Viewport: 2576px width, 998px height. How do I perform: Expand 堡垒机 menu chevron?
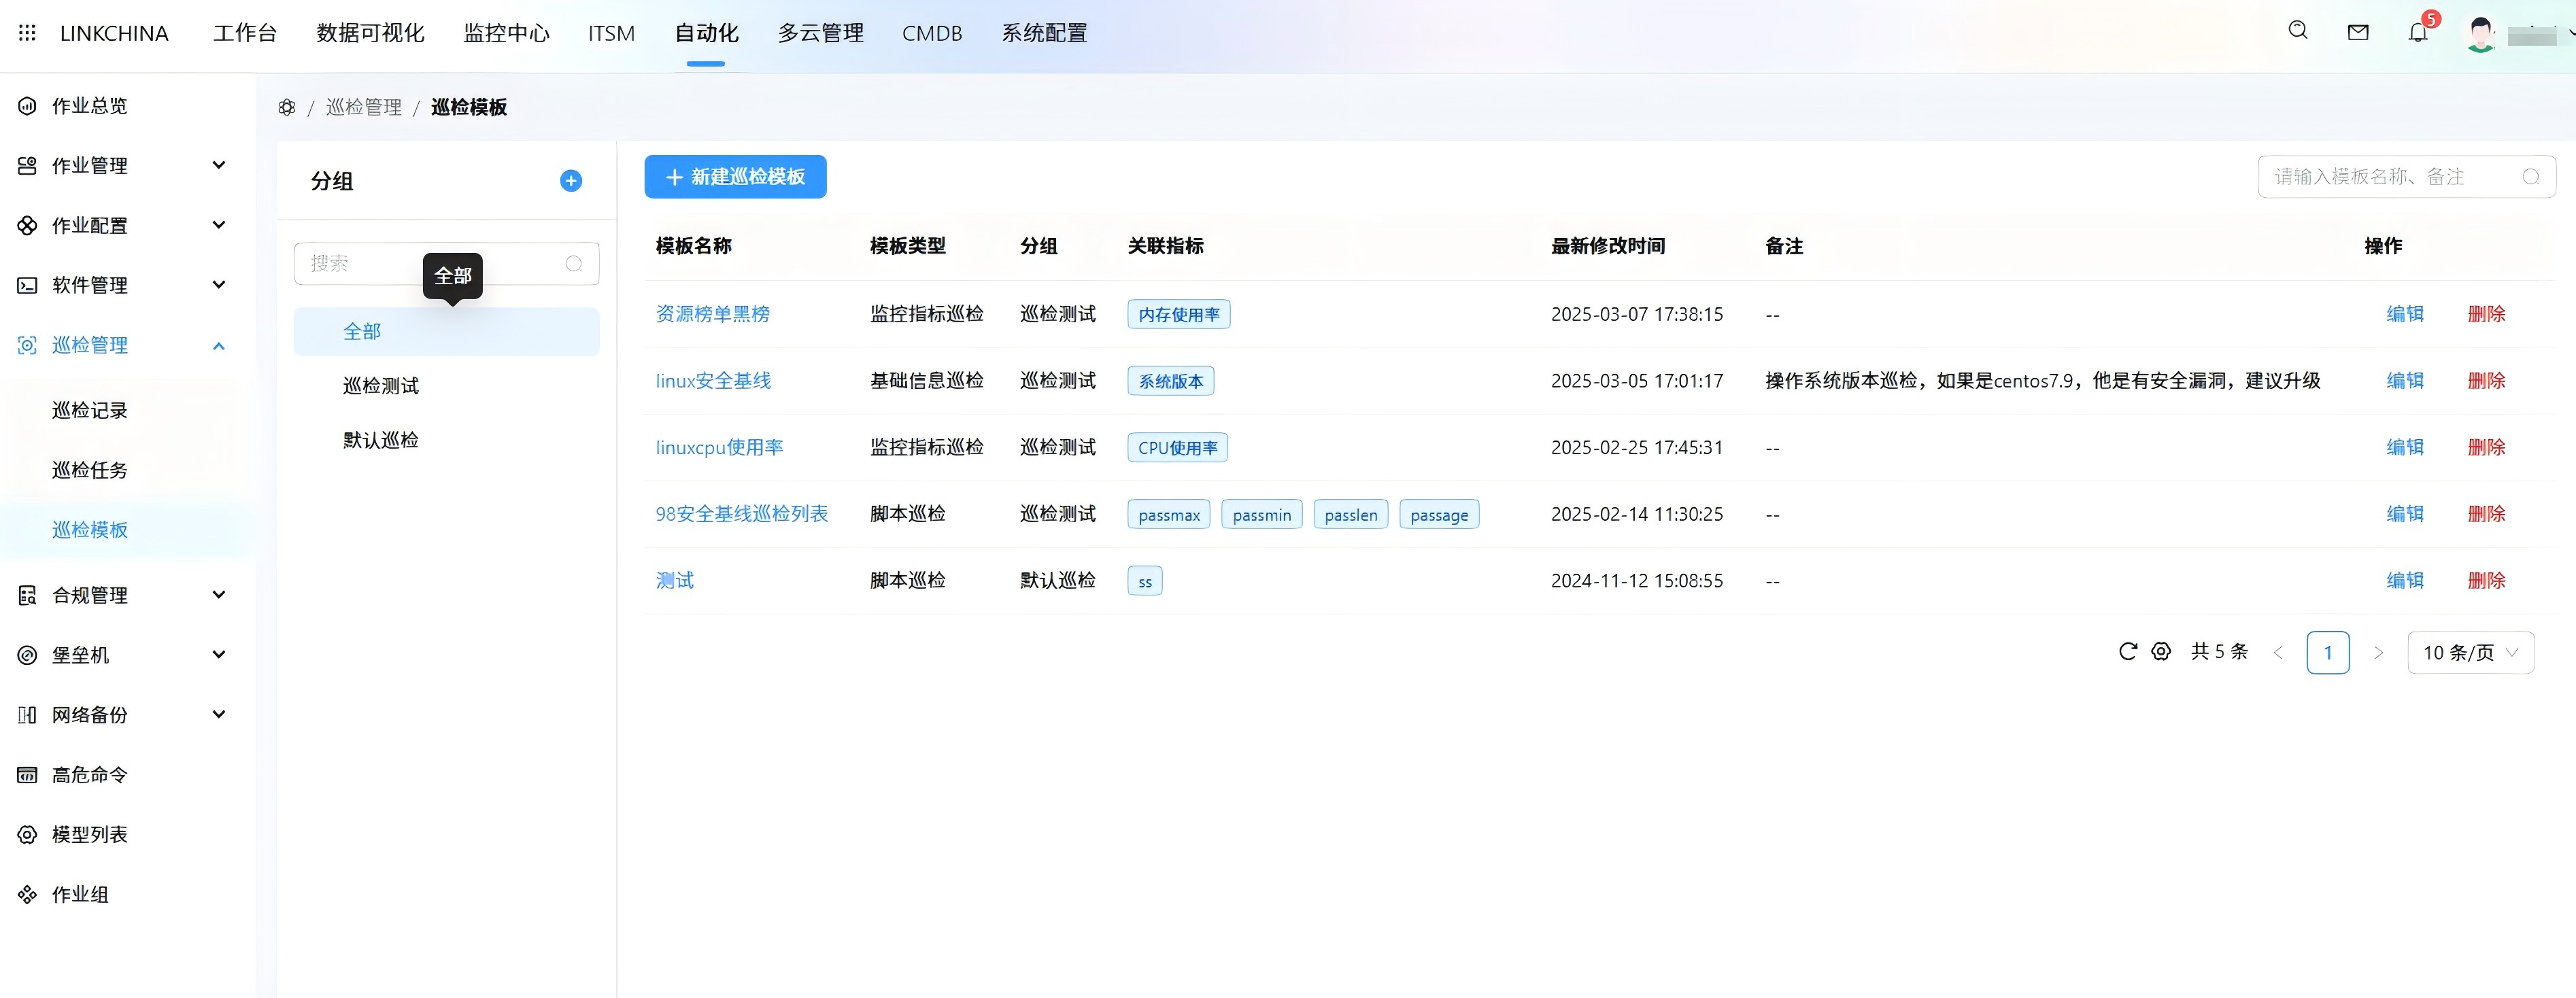coord(219,655)
